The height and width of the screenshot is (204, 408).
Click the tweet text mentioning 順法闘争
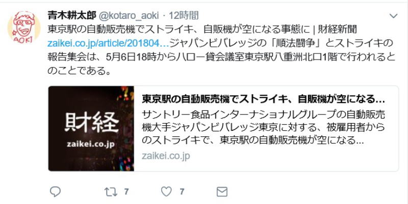pyautogui.click(x=281, y=43)
